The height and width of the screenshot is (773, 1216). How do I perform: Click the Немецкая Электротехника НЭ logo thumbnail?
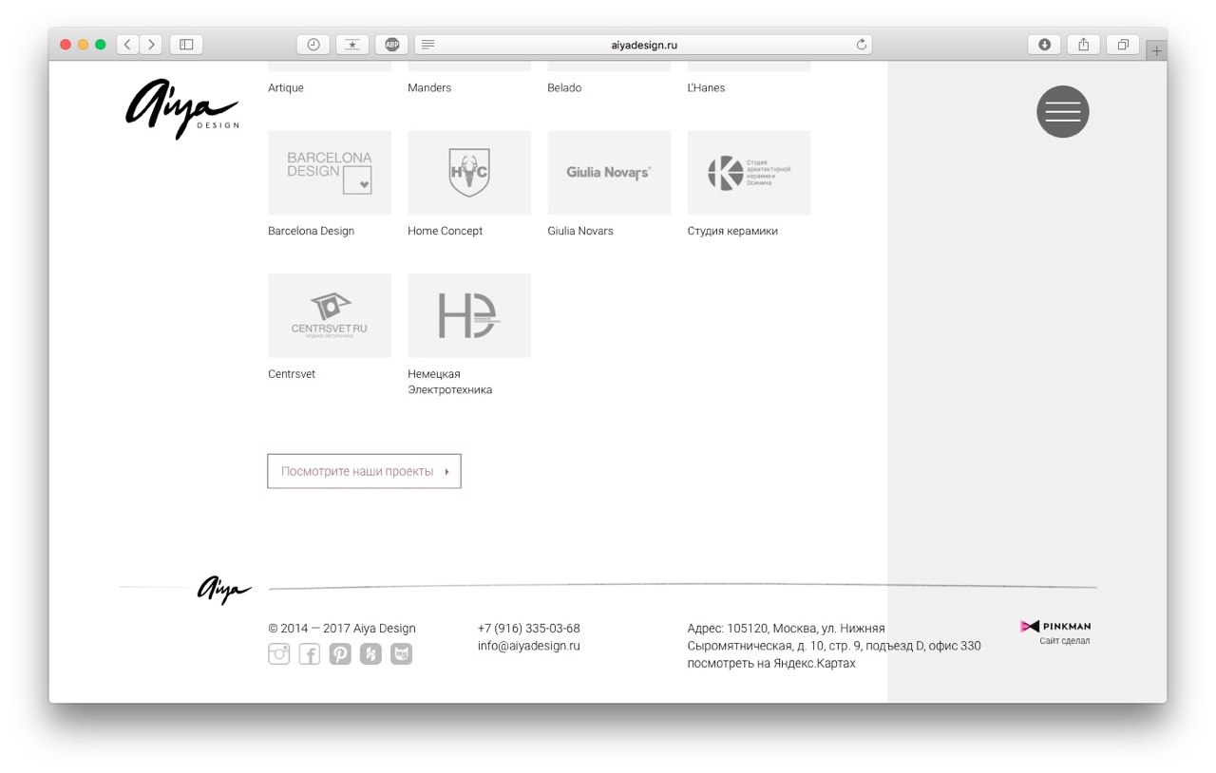click(469, 315)
